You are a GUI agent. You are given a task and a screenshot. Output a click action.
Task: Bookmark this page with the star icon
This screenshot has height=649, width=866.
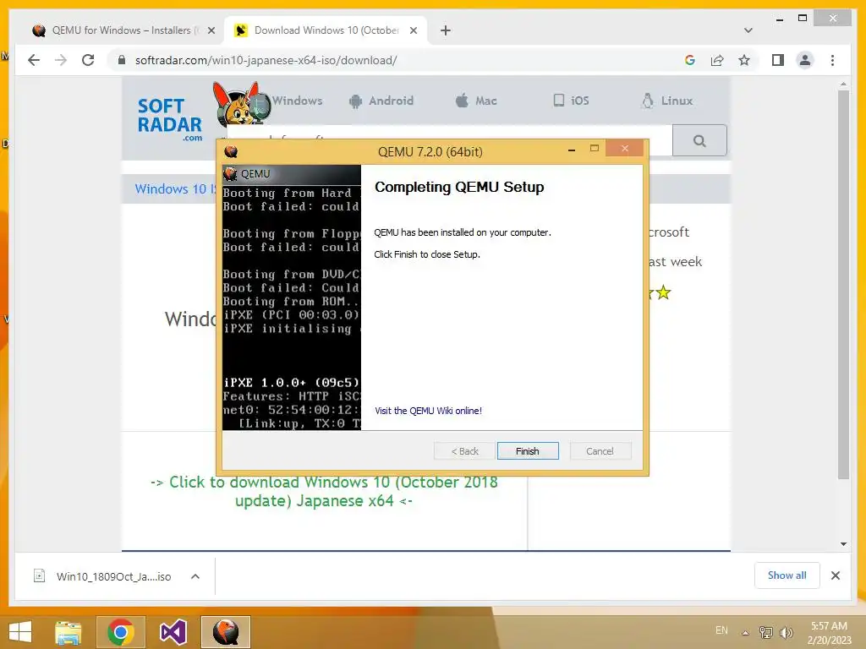(744, 60)
